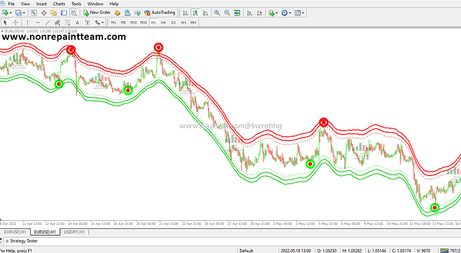Toggle the AutoTrading button
Image resolution: width=461 pixels, height=253 pixels.
160,13
